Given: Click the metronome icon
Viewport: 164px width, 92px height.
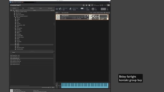Looking at the screenshot, I should pyautogui.click(x=93, y=9).
